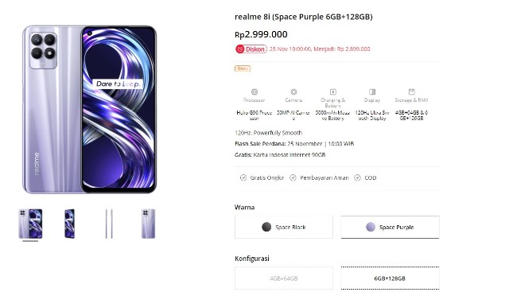This screenshot has height=296, width=509.
Task: Click the purple color swatch circle
Action: coord(371,227)
